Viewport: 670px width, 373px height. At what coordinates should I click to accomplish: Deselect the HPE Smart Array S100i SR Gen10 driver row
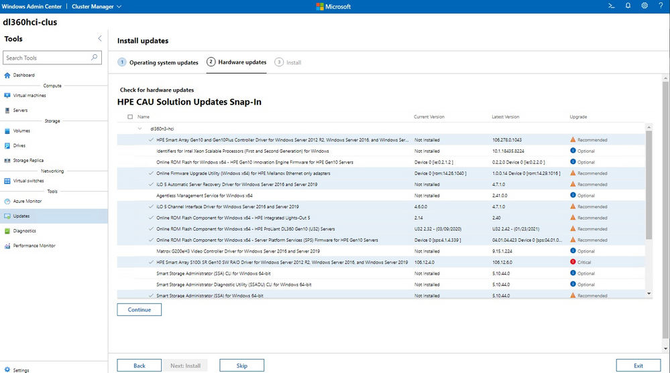(151, 263)
